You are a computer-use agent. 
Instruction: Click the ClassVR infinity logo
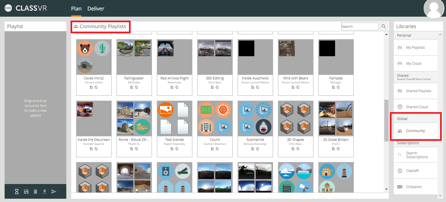coord(8,8)
